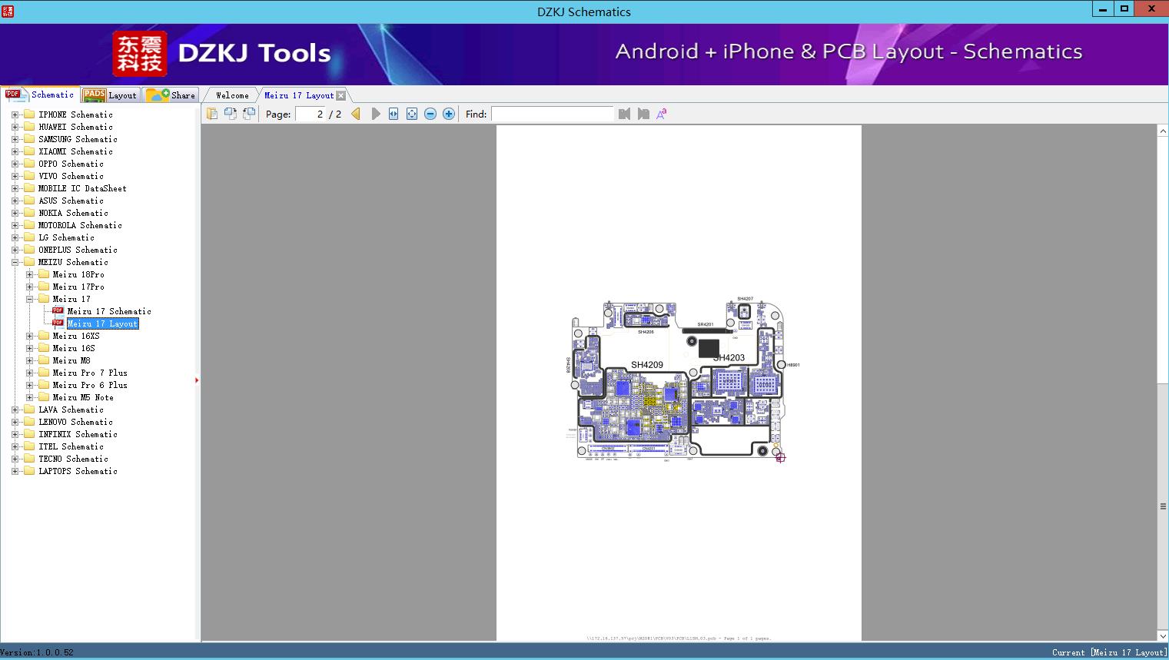Go to the next page with the gray arrow
The width and height of the screenshot is (1169, 660).
(375, 114)
